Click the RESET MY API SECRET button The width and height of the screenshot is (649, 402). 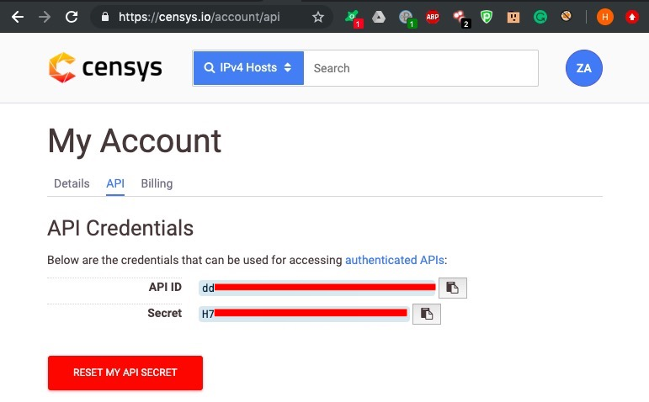[125, 373]
